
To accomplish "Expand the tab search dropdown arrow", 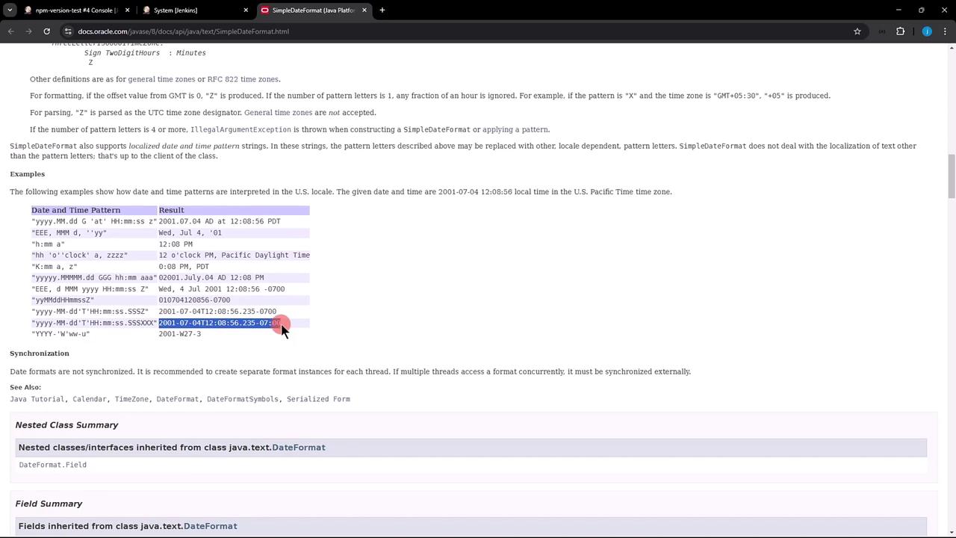I will point(10,10).
